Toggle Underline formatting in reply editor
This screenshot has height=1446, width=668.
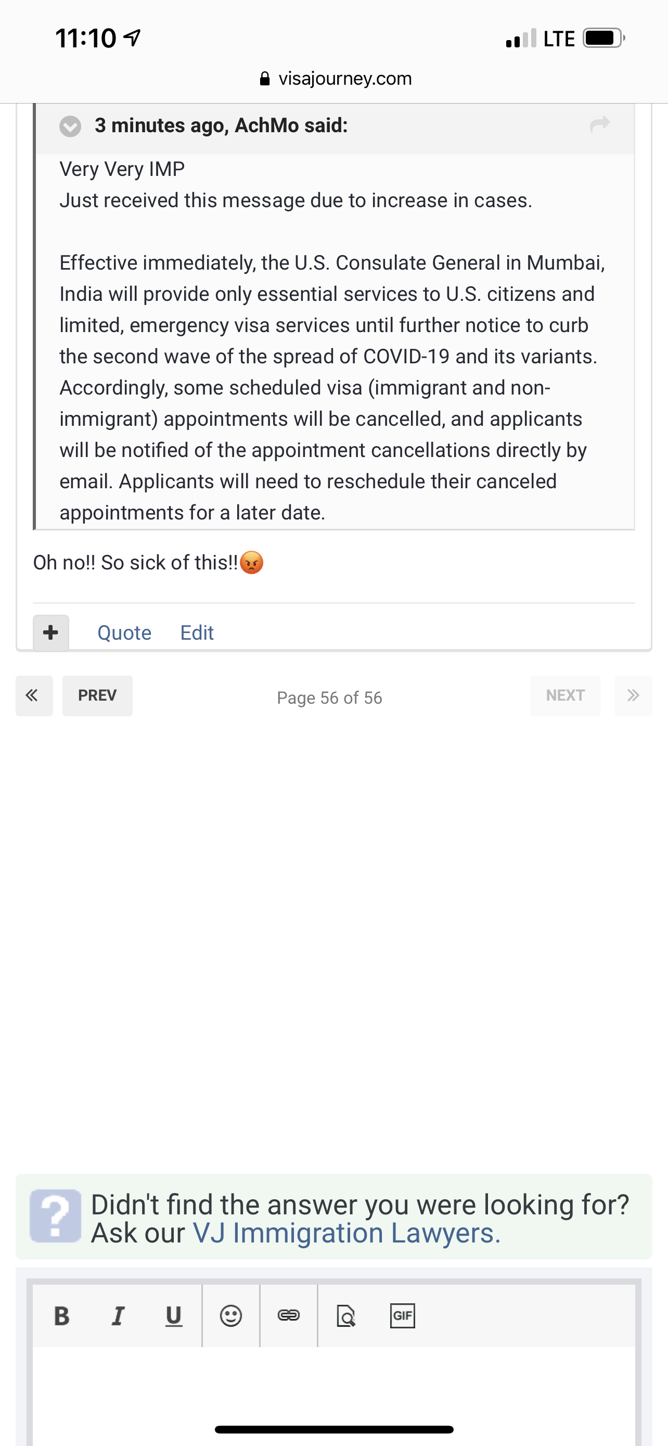pyautogui.click(x=173, y=1316)
